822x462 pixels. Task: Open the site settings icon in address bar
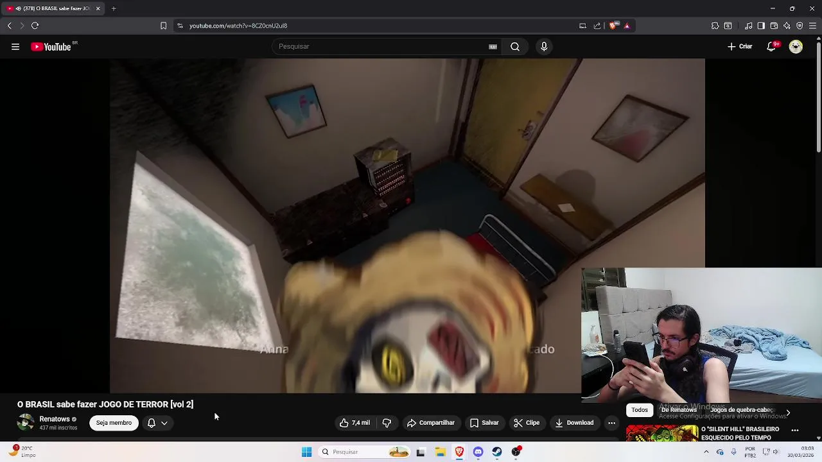[x=180, y=26]
